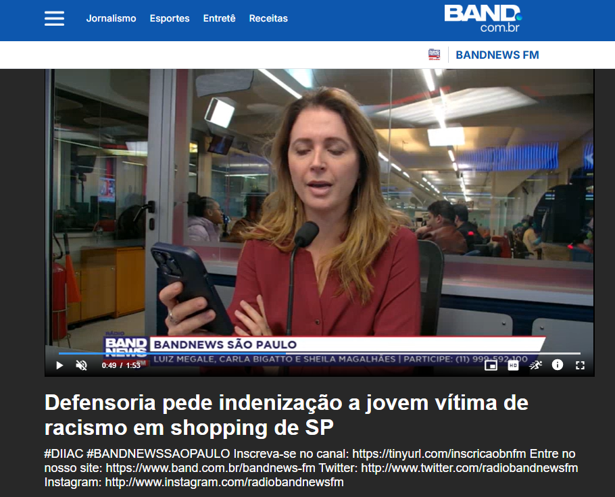Open the playback speed options
This screenshot has width=615, height=497.
tap(535, 365)
